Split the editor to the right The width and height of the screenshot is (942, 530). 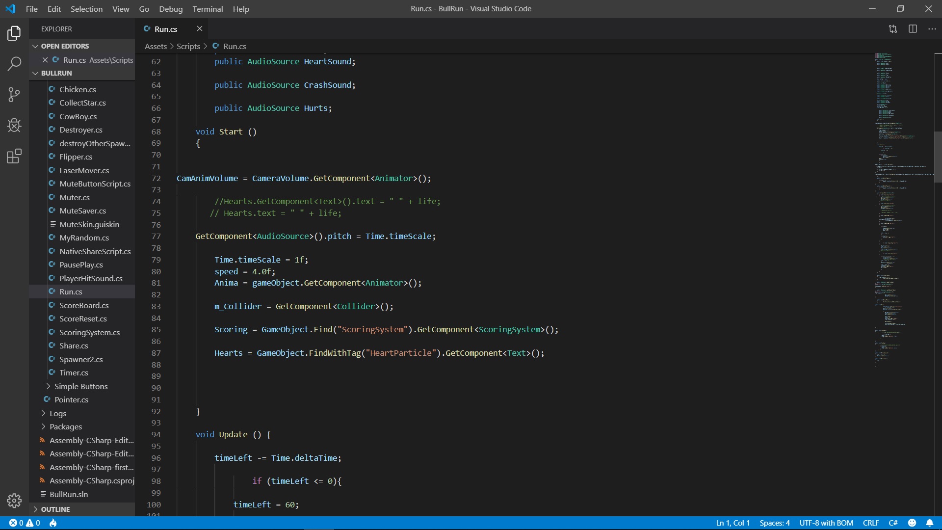pos(913,29)
